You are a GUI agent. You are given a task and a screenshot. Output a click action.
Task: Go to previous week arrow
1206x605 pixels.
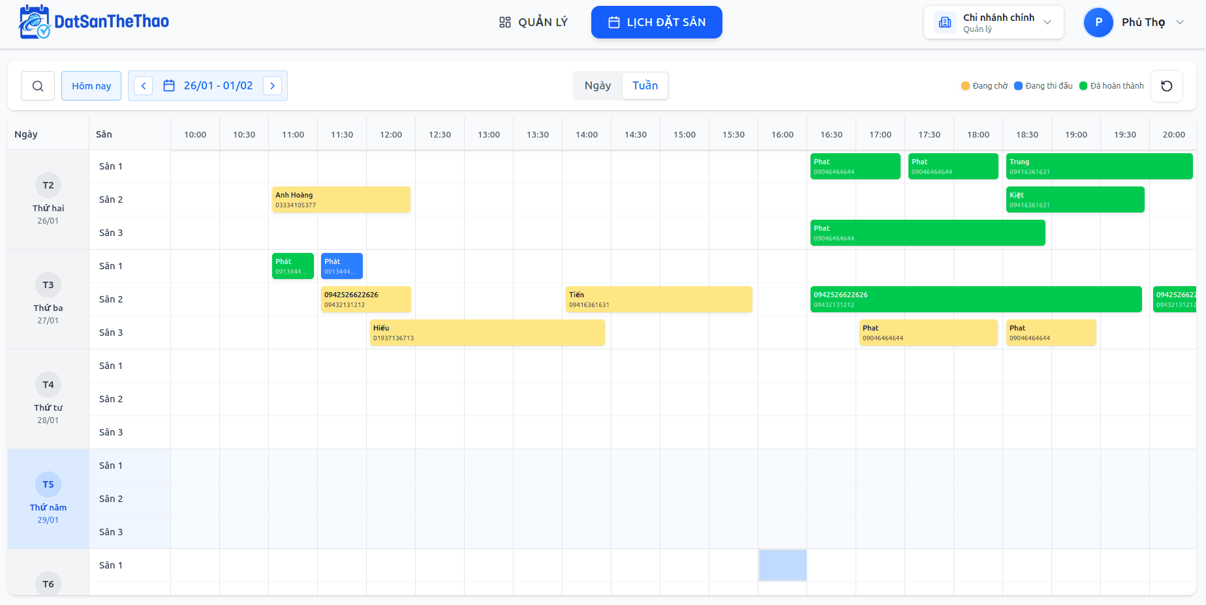pos(144,86)
